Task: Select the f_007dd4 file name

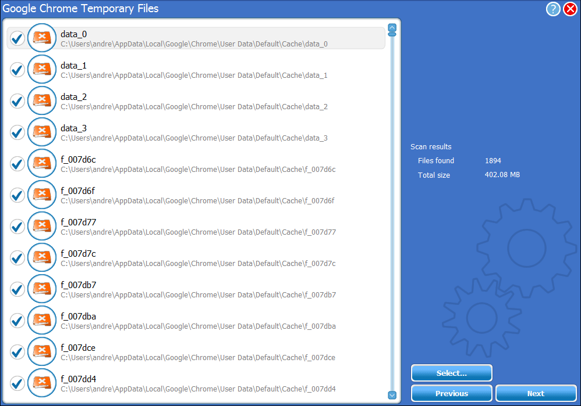Action: pyautogui.click(x=79, y=379)
